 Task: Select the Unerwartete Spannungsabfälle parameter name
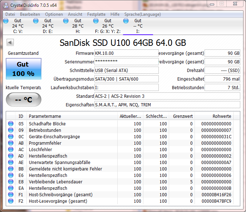pos(60,162)
